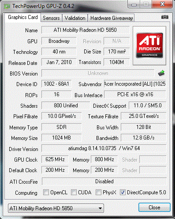Click the Name field ATI Mobility Radeon HD 5850
The image size is (175, 219).
pos(86,30)
